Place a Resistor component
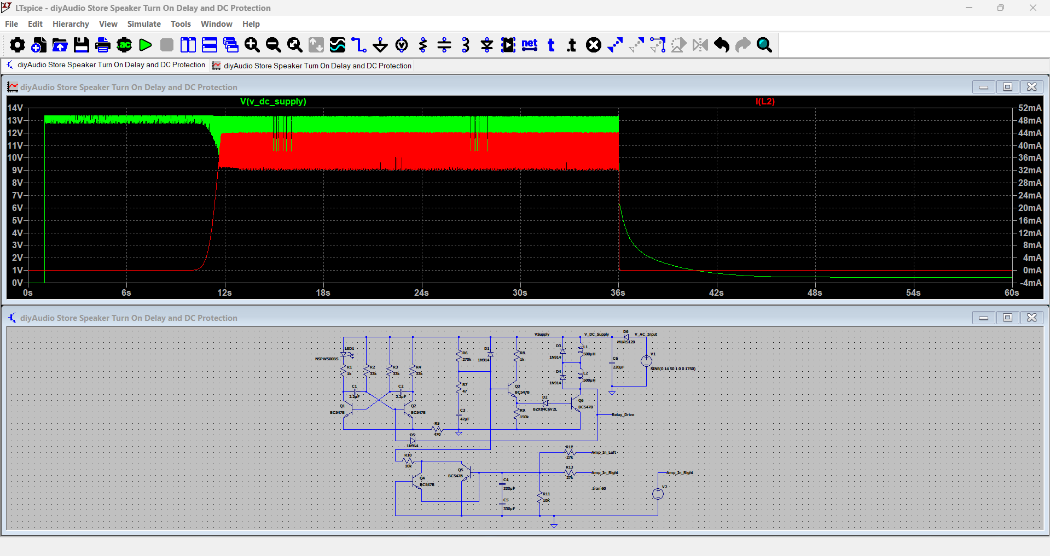The width and height of the screenshot is (1050, 556). 423,45
